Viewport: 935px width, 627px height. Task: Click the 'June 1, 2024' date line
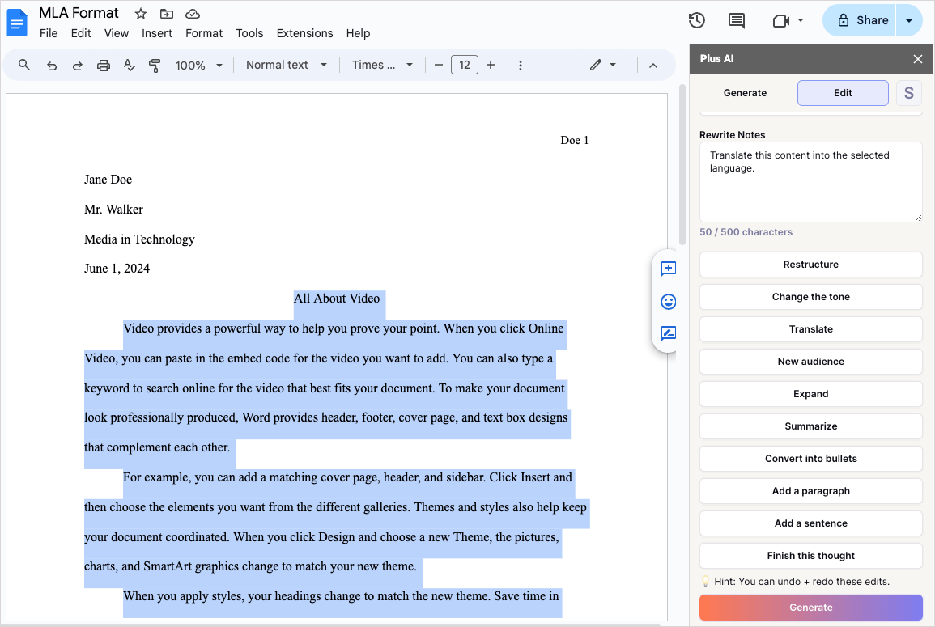(x=117, y=269)
